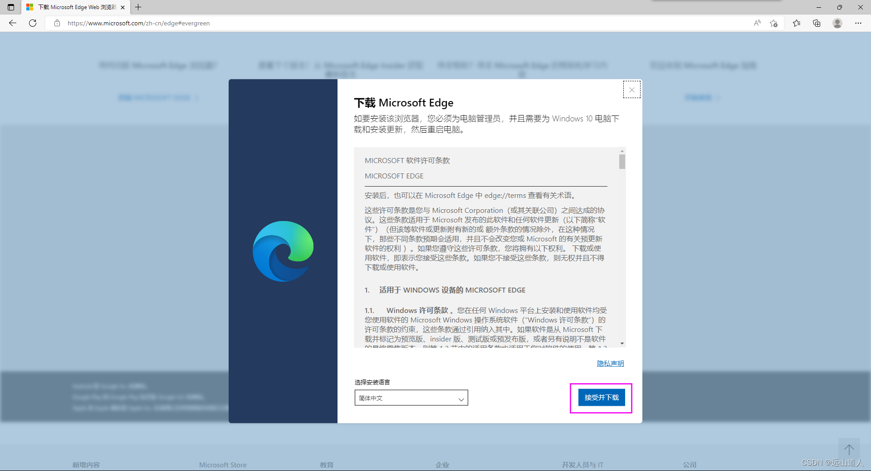The image size is (871, 471).
Task: Minimize the browser window
Action: 819,7
